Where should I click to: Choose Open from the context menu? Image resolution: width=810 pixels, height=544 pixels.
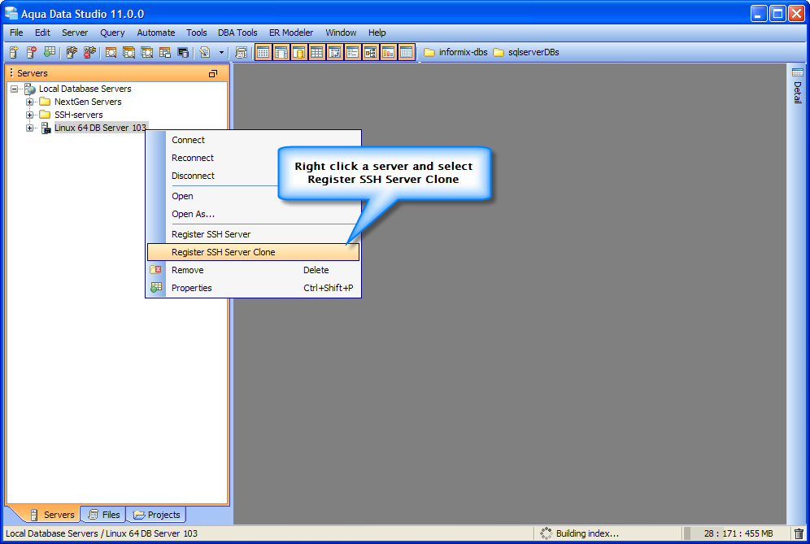click(253, 196)
